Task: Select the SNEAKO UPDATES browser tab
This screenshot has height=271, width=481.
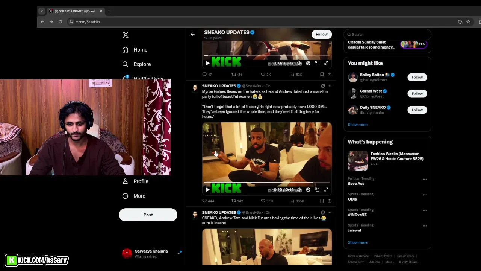Action: point(75,11)
